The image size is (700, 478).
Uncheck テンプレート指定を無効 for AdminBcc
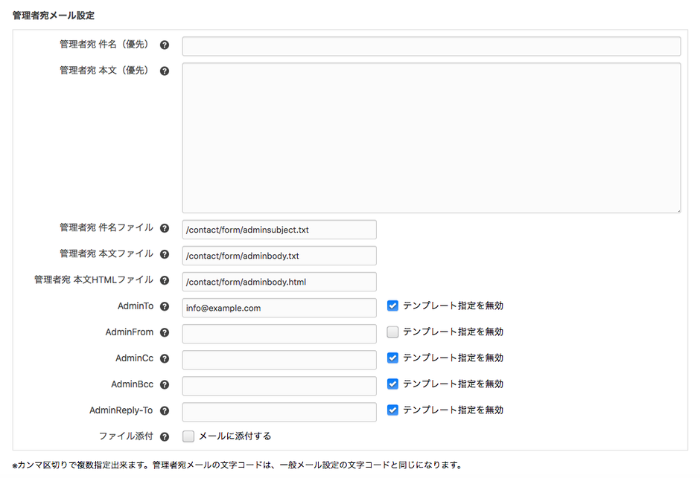[x=392, y=384]
